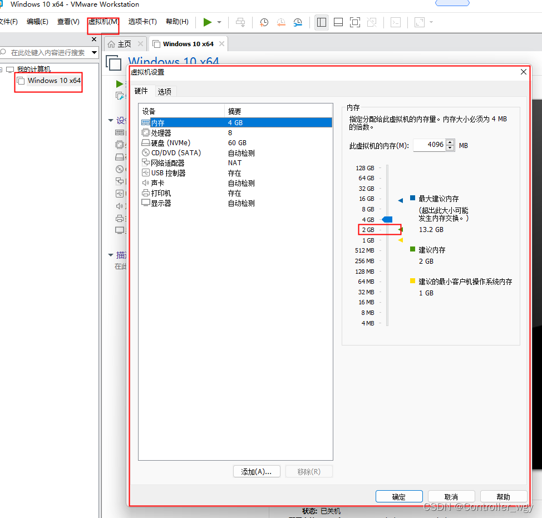Image resolution: width=542 pixels, height=518 pixels.
Task: Click the 设备 column header
Action: coord(182,111)
